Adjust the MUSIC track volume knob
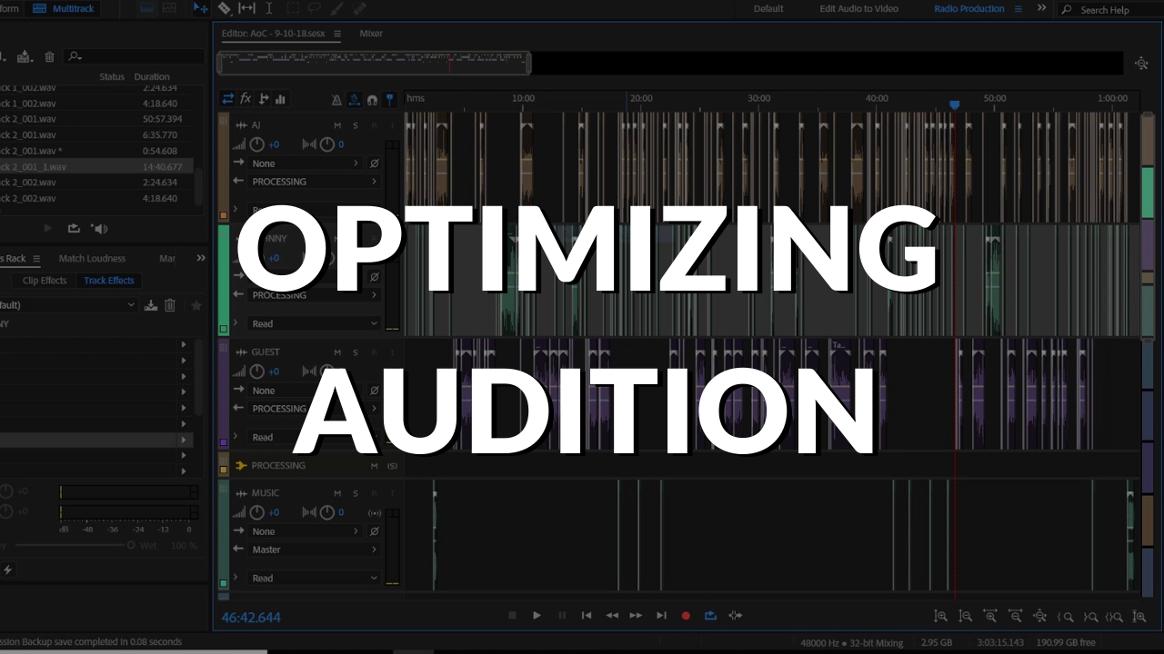The image size is (1164, 654). coord(257,512)
